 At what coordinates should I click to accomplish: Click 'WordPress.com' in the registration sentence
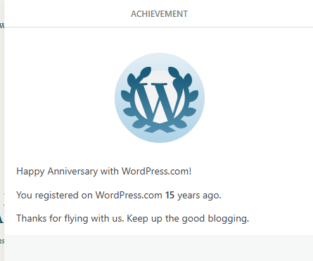point(129,195)
